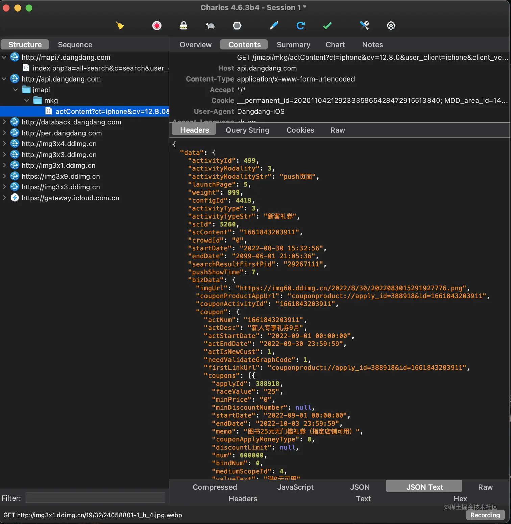Click the lightning icon for gateway.icloud.com.cn

(15, 198)
